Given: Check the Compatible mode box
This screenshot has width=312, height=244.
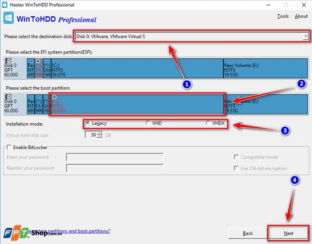Looking at the screenshot, I should pos(237,157).
